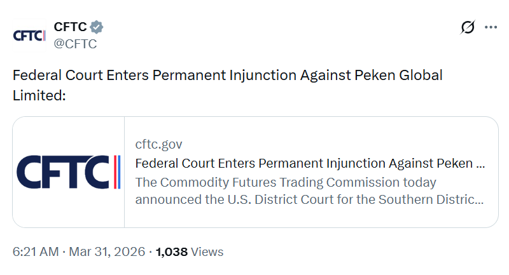Open the CFTC profile avatar
509x275 pixels.
29,36
